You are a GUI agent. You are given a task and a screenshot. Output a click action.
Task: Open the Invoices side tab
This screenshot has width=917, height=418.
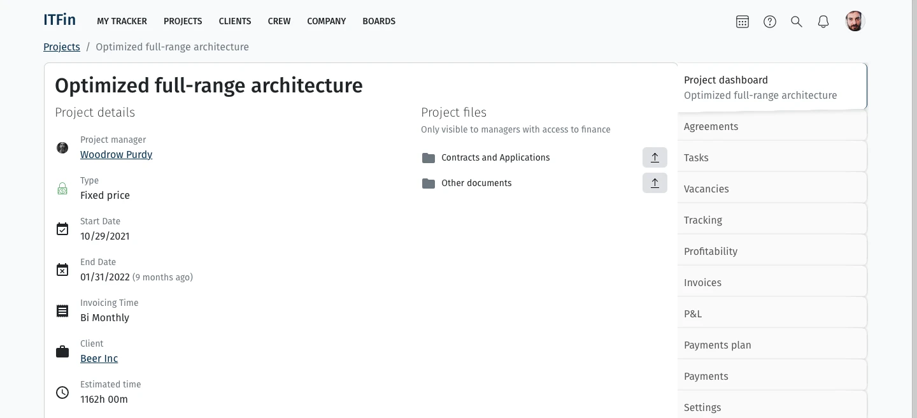click(x=702, y=282)
